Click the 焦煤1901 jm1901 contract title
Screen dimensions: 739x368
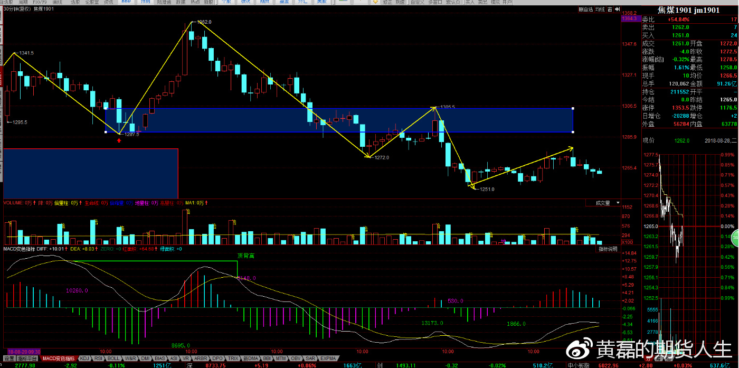point(688,10)
